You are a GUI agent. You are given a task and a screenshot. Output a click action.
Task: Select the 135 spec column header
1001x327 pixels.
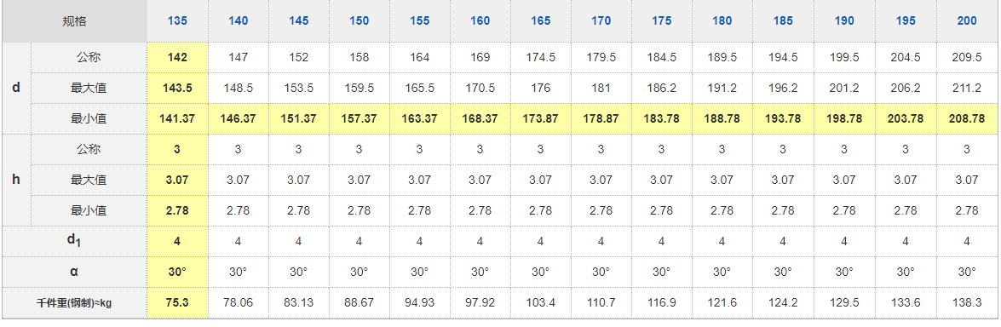(x=177, y=21)
